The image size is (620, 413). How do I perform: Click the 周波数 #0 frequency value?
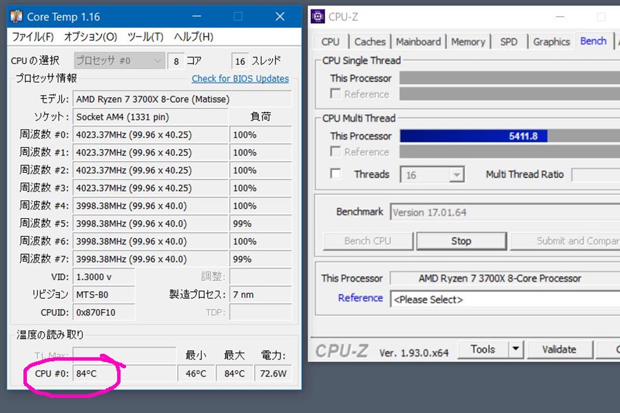150,135
